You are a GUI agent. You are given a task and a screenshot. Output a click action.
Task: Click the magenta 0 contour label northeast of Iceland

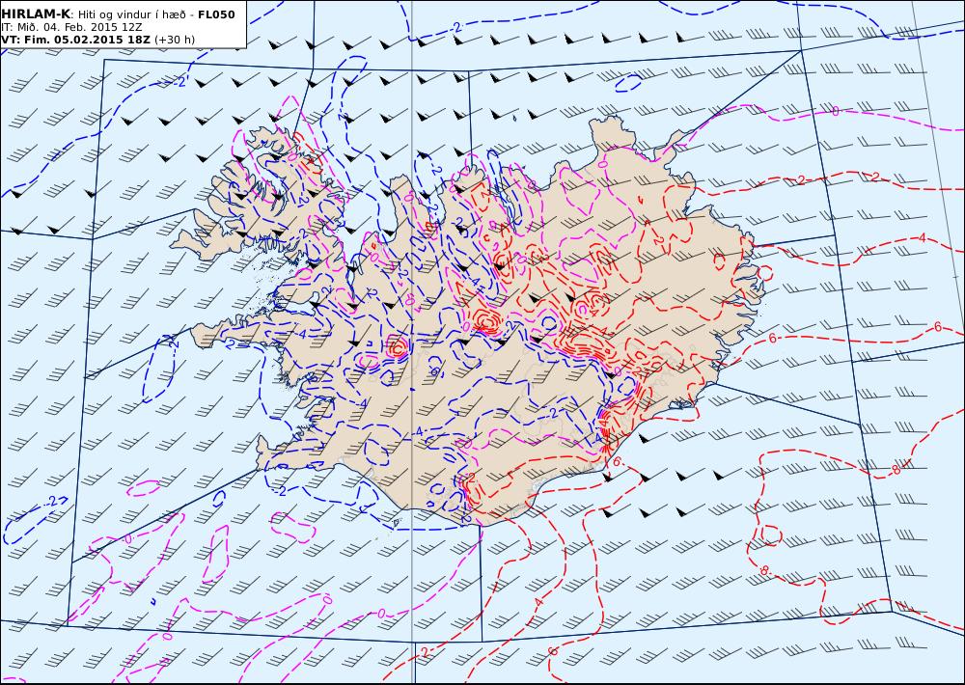pos(835,111)
